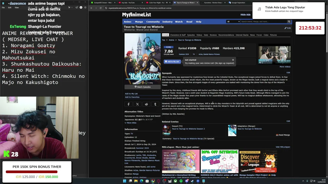Open Steam from the taskbar
Image resolution: width=328 pixels, height=184 pixels.
point(192,181)
